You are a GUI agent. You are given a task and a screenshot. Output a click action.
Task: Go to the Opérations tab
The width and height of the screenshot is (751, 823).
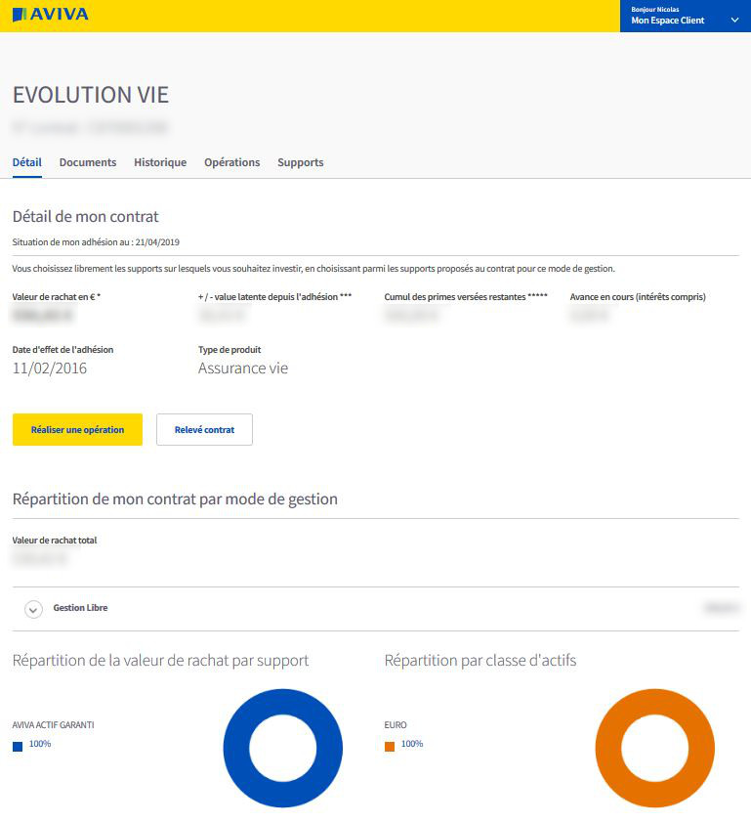231,162
